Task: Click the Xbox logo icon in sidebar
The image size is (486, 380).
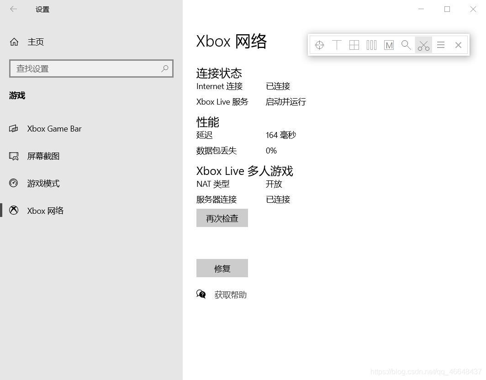Action: 14,211
